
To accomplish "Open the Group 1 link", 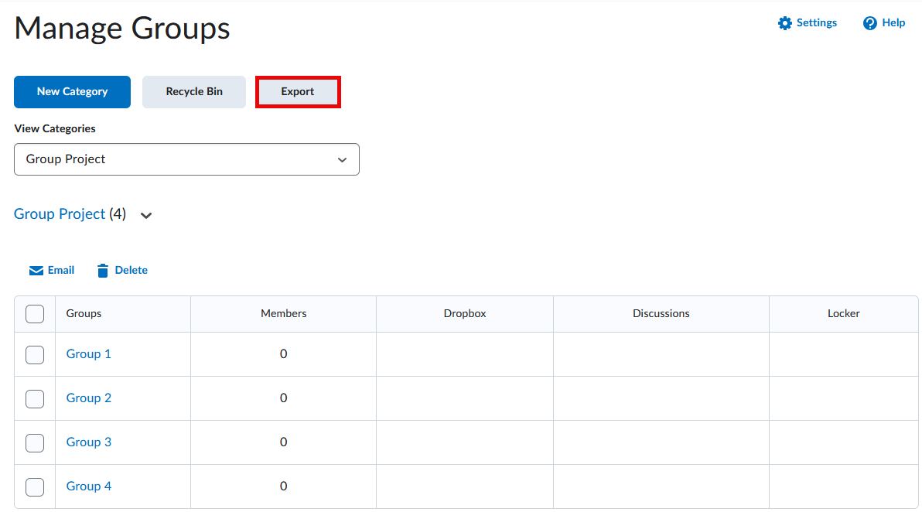I will tap(89, 354).
